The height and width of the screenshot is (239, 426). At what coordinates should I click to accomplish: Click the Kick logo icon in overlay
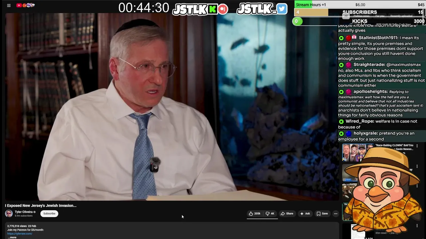[213, 9]
